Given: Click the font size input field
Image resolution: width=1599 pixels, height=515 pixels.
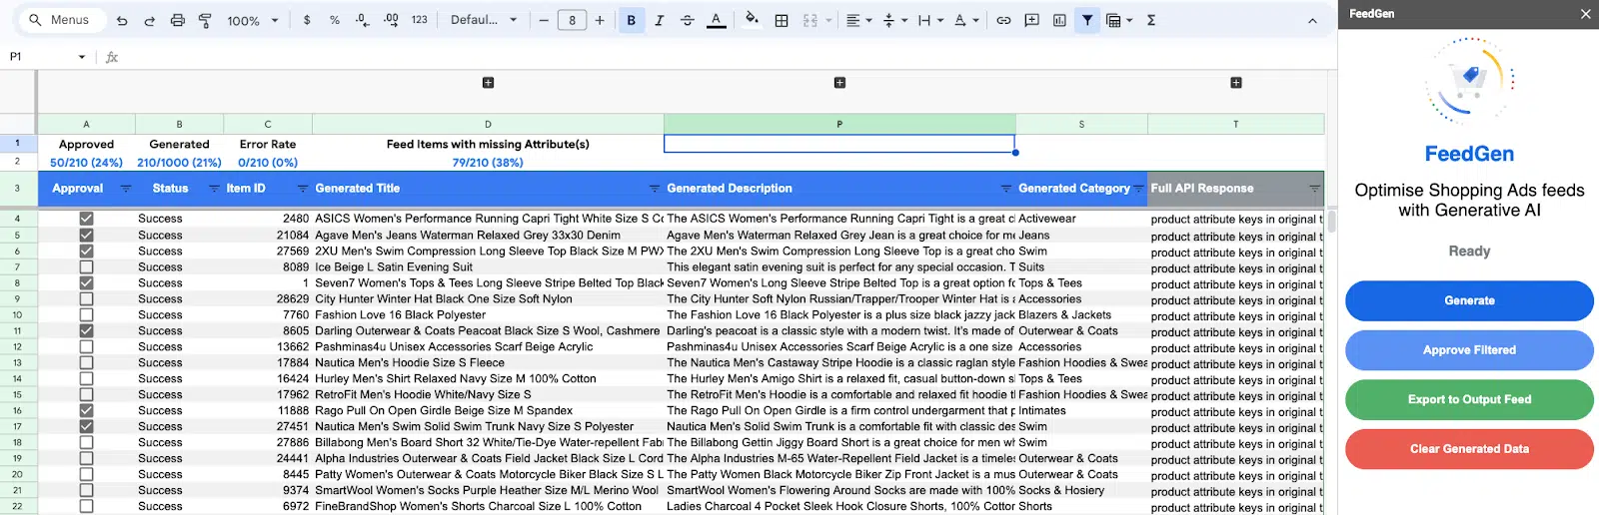Looking at the screenshot, I should 572,20.
